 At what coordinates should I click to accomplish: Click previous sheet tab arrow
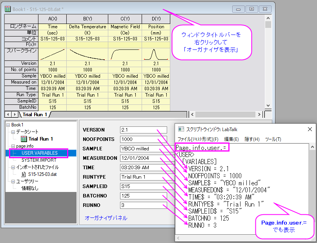coord(8,115)
